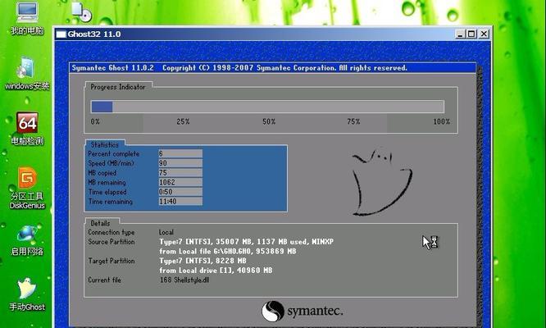This screenshot has width=546, height=328.
Task: Select the CD document icon on desktop
Action: 81,11
